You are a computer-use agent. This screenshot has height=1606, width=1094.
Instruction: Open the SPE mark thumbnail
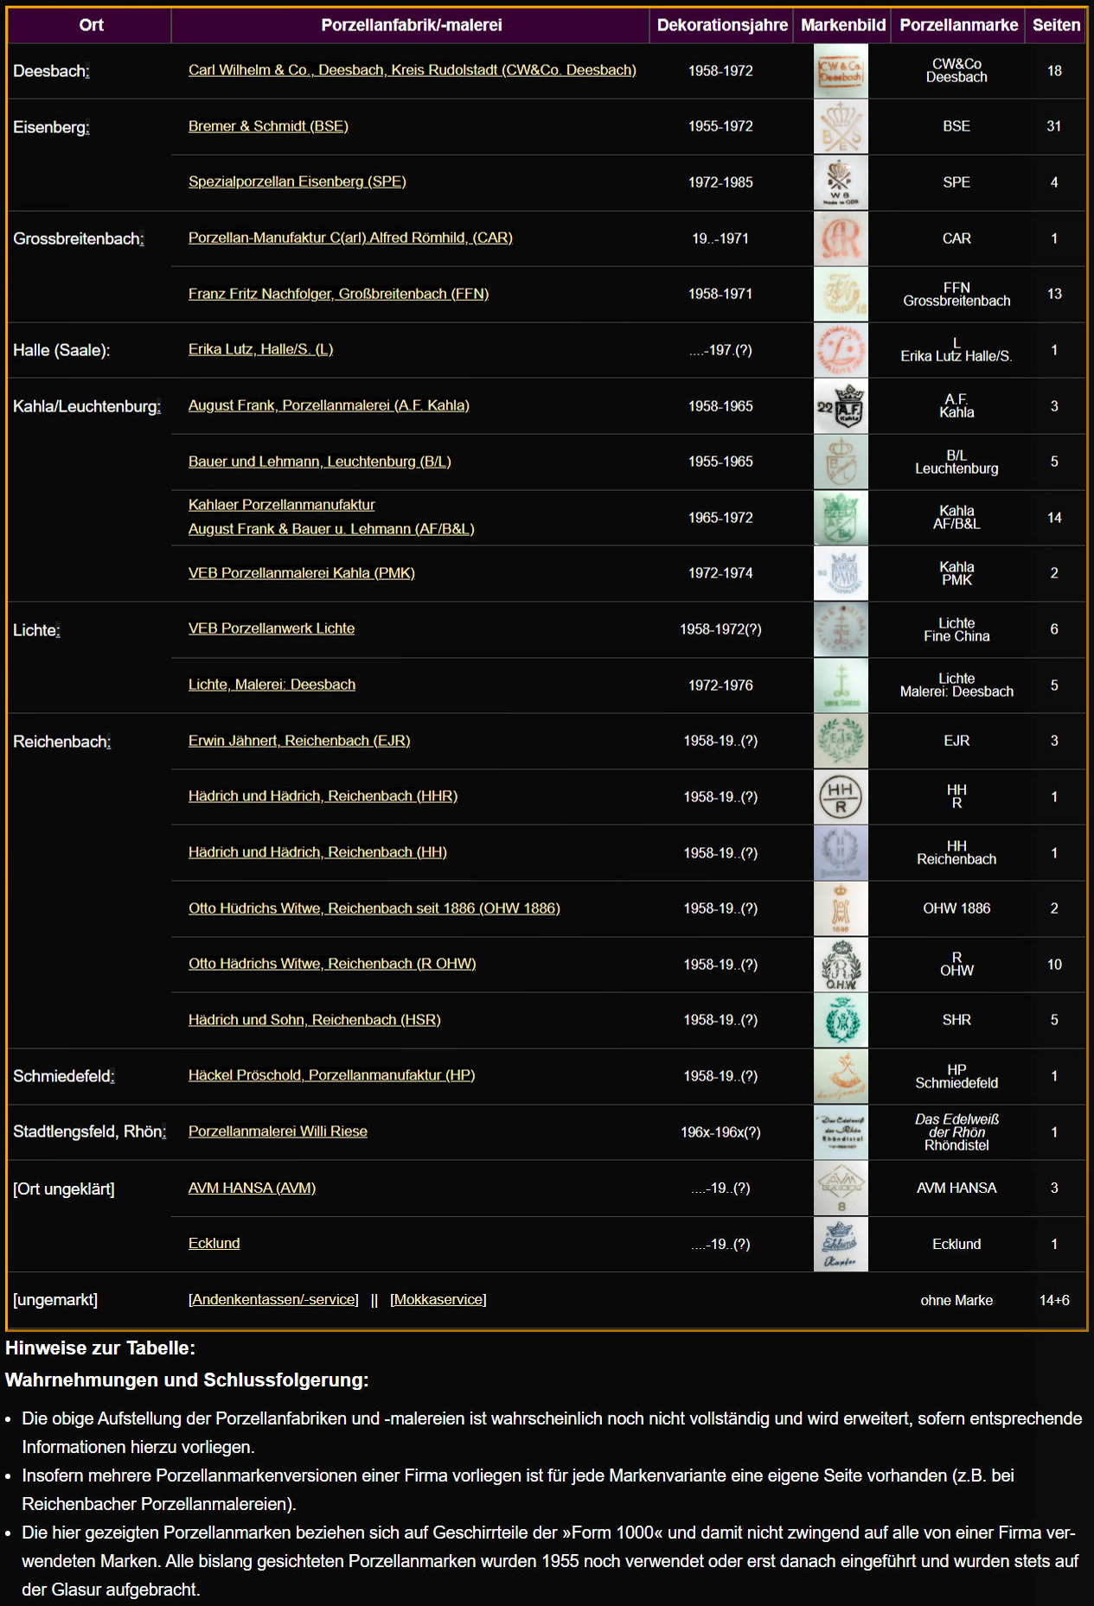click(x=841, y=182)
